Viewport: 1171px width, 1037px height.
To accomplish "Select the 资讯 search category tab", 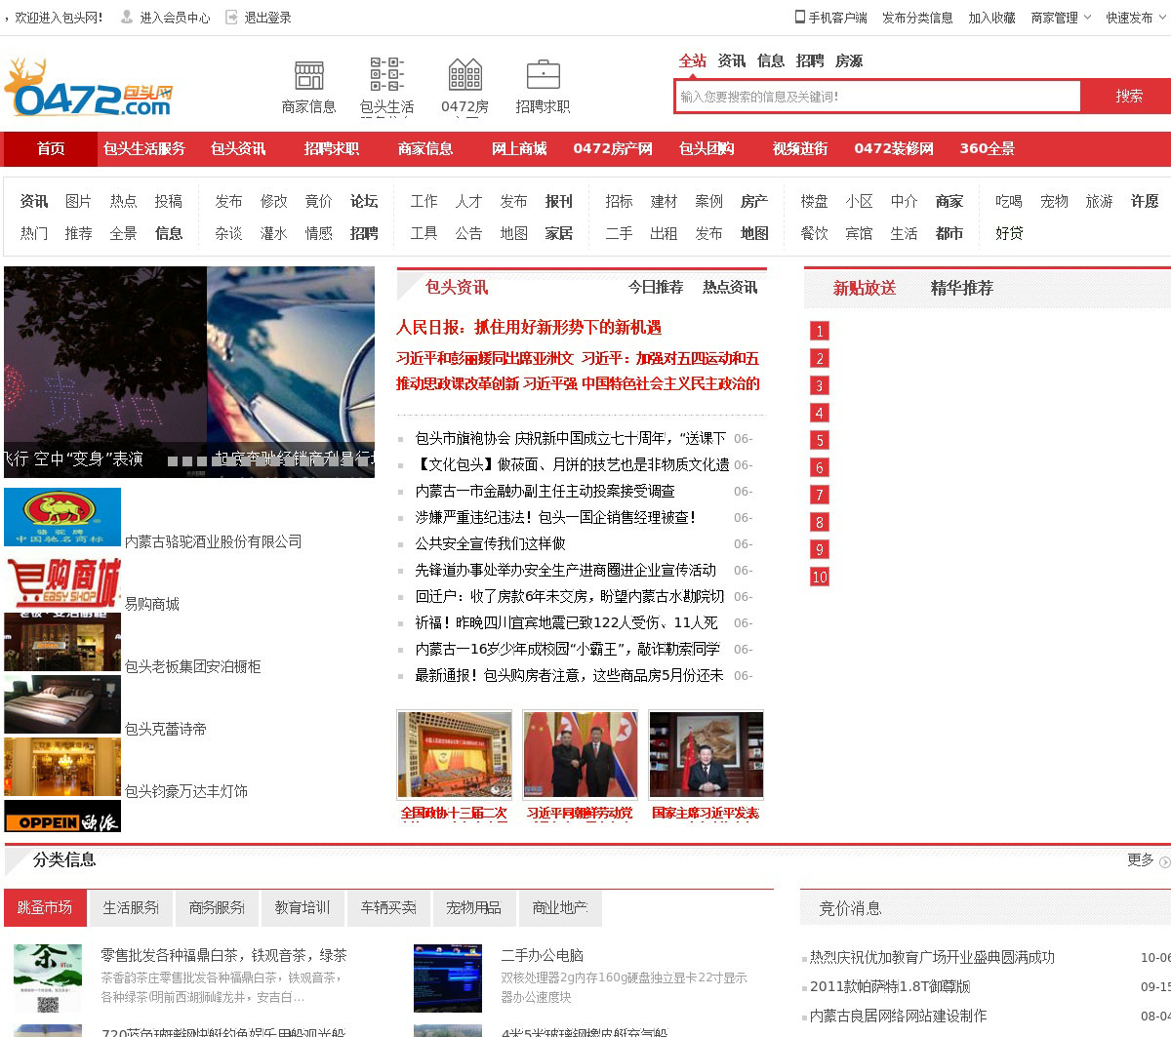I will click(731, 60).
